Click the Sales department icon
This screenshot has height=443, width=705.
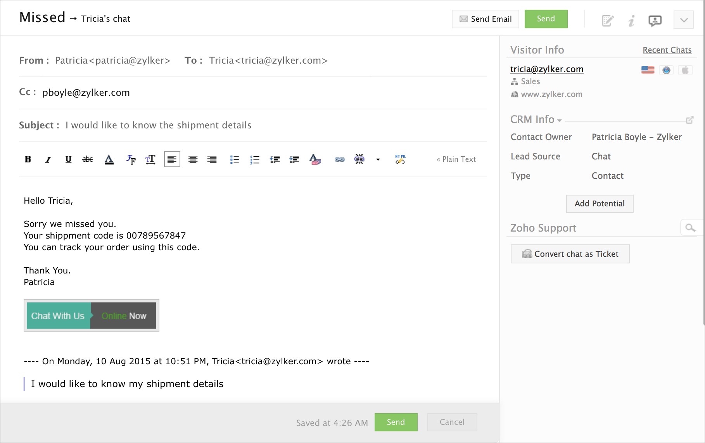point(514,81)
